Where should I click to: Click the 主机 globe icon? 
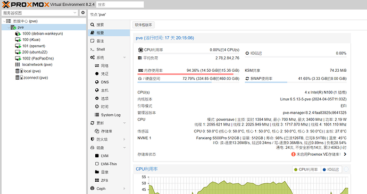point(97,90)
